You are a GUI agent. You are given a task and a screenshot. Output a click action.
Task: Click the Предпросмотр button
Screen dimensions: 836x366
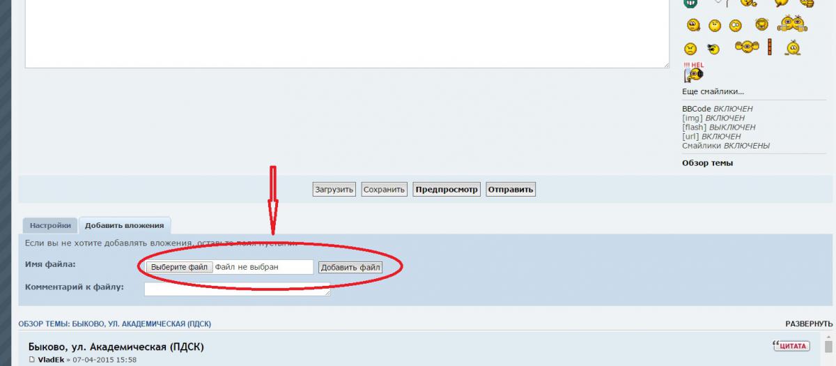446,190
